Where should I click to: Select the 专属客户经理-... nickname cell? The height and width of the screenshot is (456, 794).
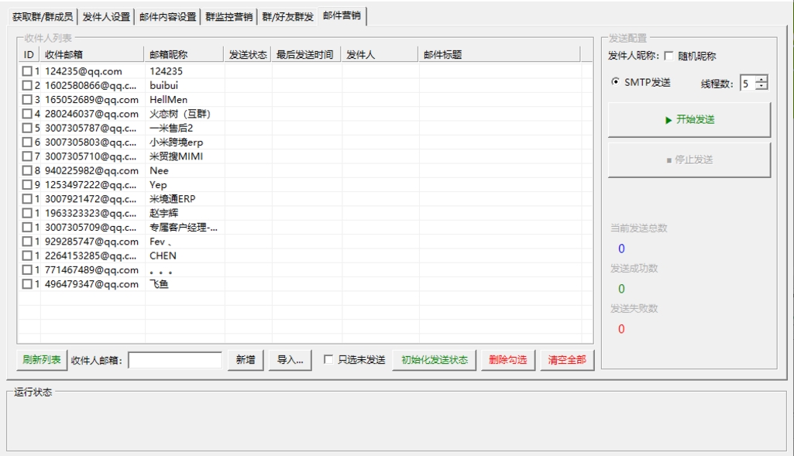[184, 228]
